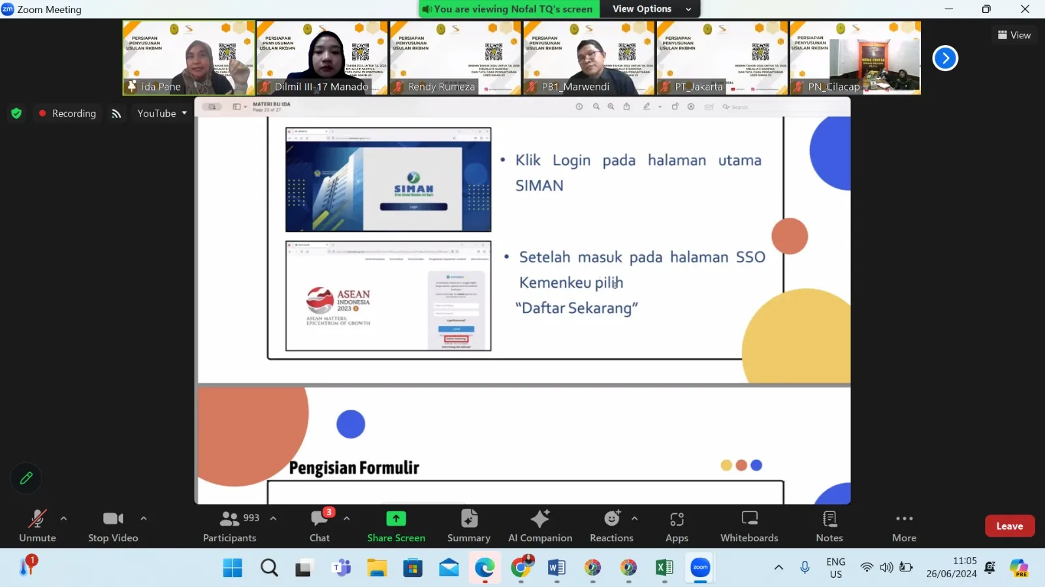Stop the camera video
The width and height of the screenshot is (1045, 587).
(113, 526)
